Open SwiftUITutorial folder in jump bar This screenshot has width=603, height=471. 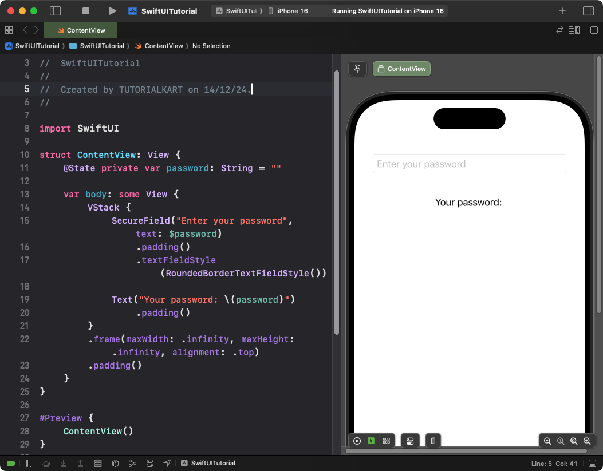[97, 46]
